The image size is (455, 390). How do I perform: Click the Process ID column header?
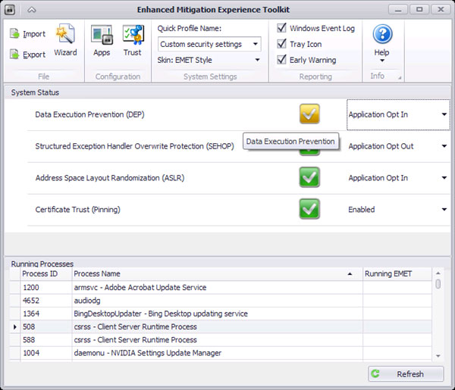pos(45,274)
